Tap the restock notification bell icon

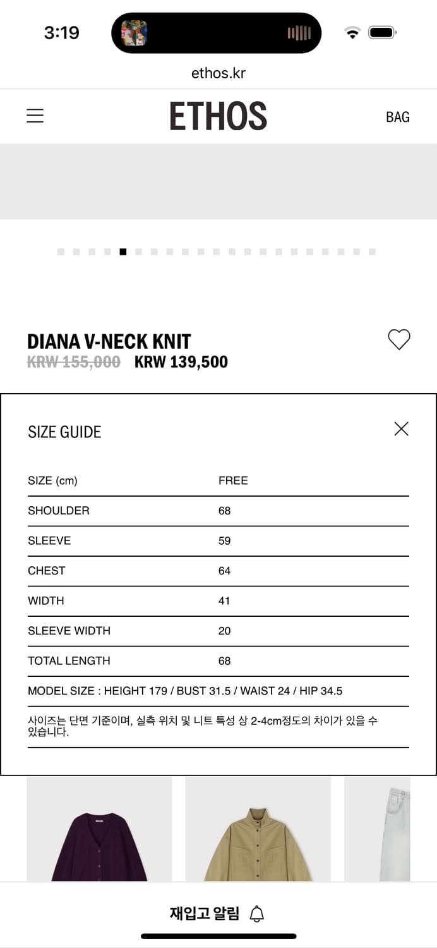(257, 913)
